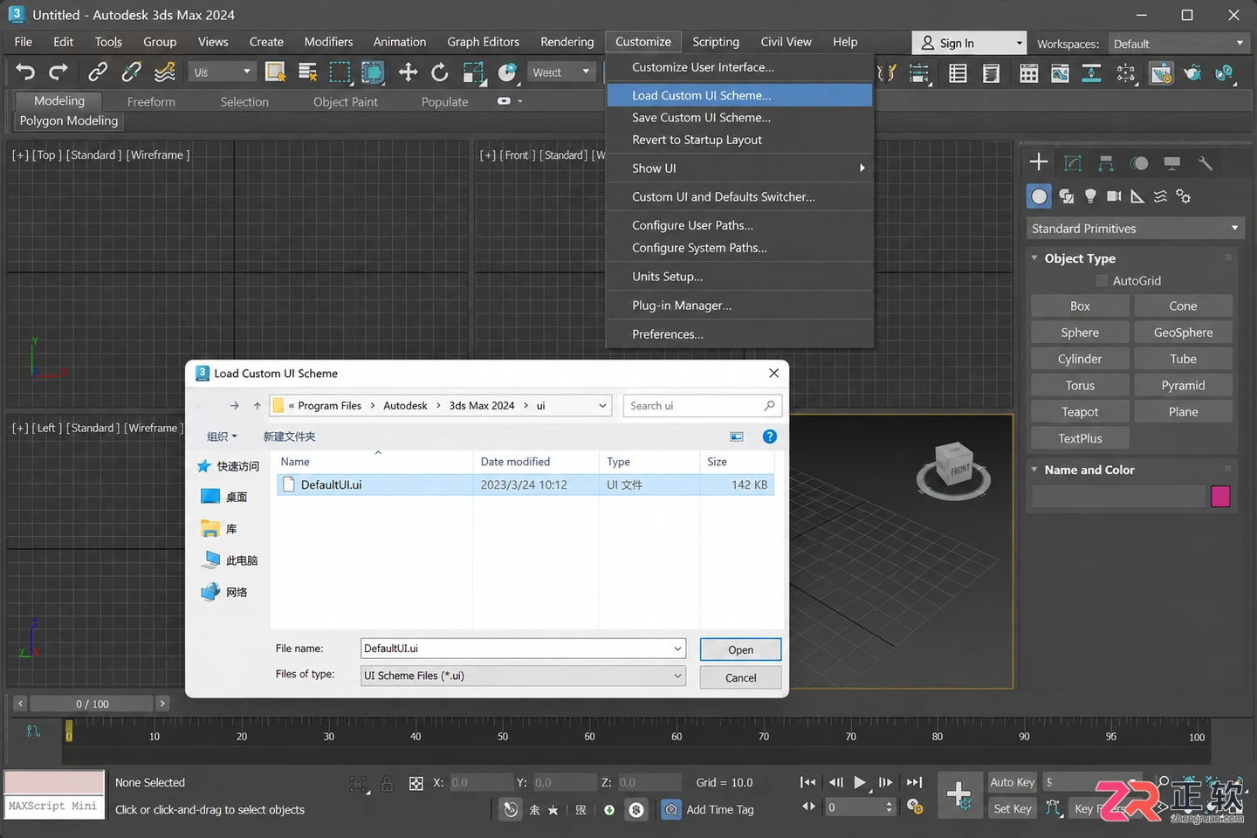Expand the File name combo box list
Screen dimensions: 1257x838
pyautogui.click(x=677, y=649)
